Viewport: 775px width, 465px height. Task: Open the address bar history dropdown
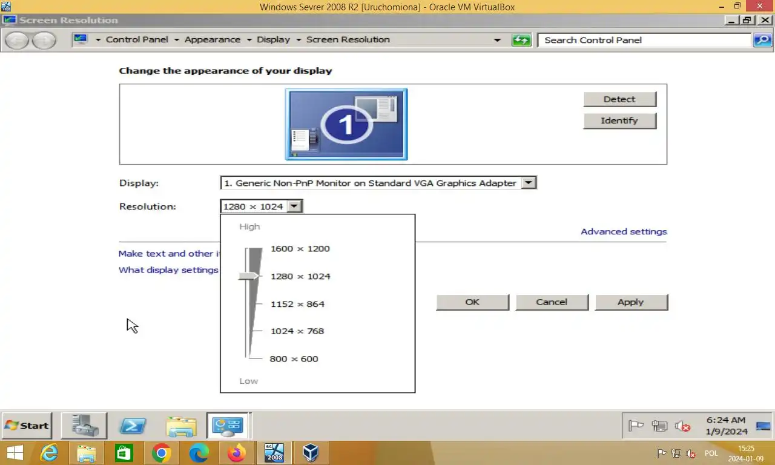(498, 40)
